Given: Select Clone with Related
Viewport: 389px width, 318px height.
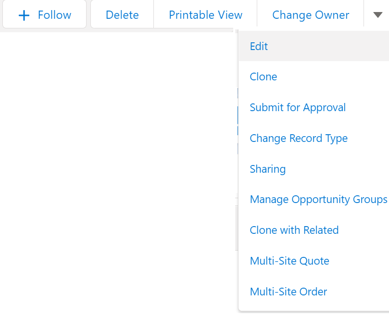Looking at the screenshot, I should [x=294, y=230].
